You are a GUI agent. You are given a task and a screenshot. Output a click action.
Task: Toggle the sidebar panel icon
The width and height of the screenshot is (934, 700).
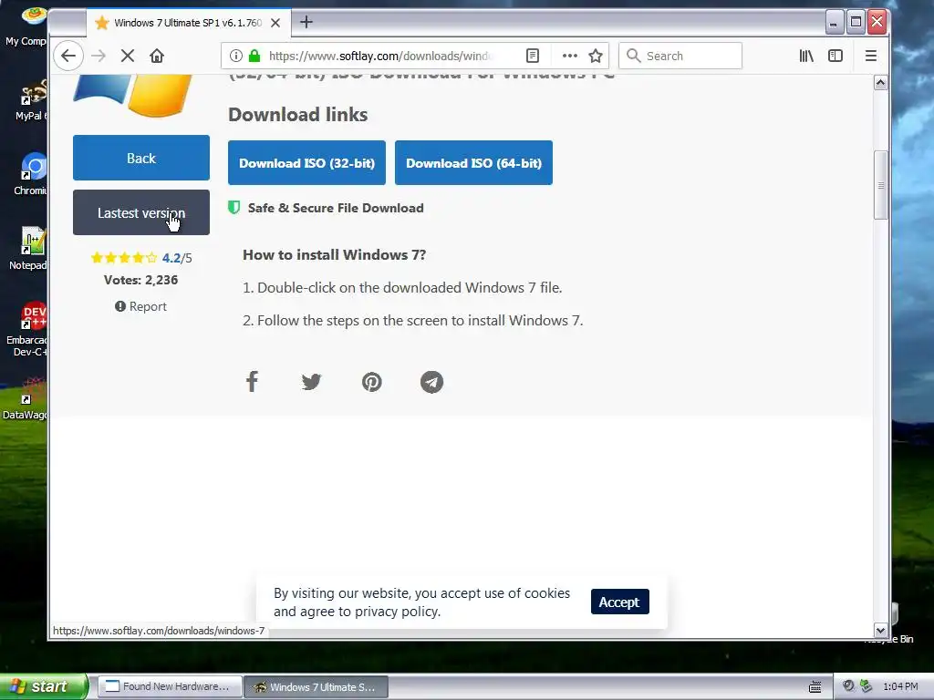pos(835,56)
